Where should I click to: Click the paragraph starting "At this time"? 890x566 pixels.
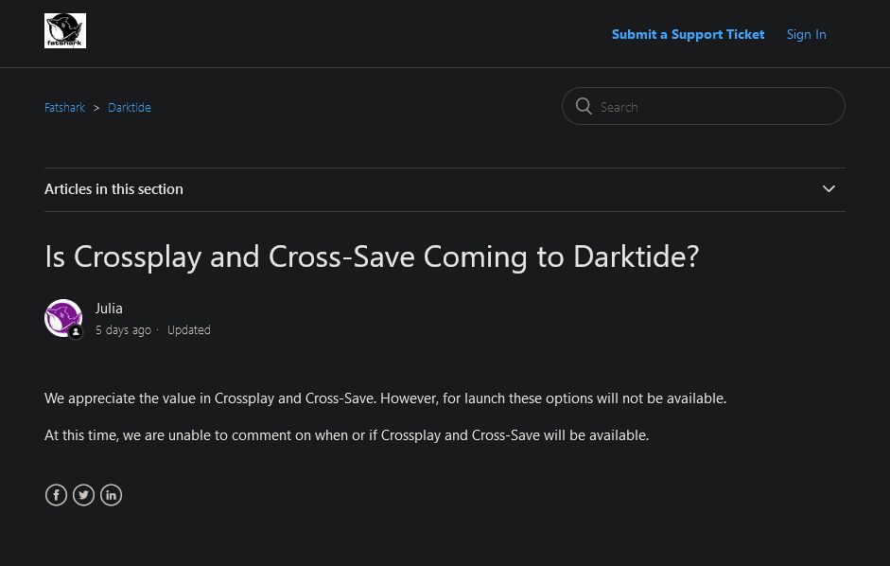(346, 435)
